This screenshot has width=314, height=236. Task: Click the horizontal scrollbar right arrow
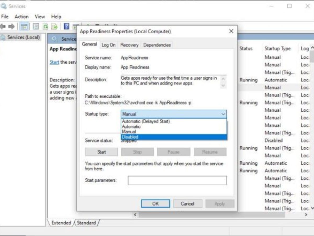(306, 215)
